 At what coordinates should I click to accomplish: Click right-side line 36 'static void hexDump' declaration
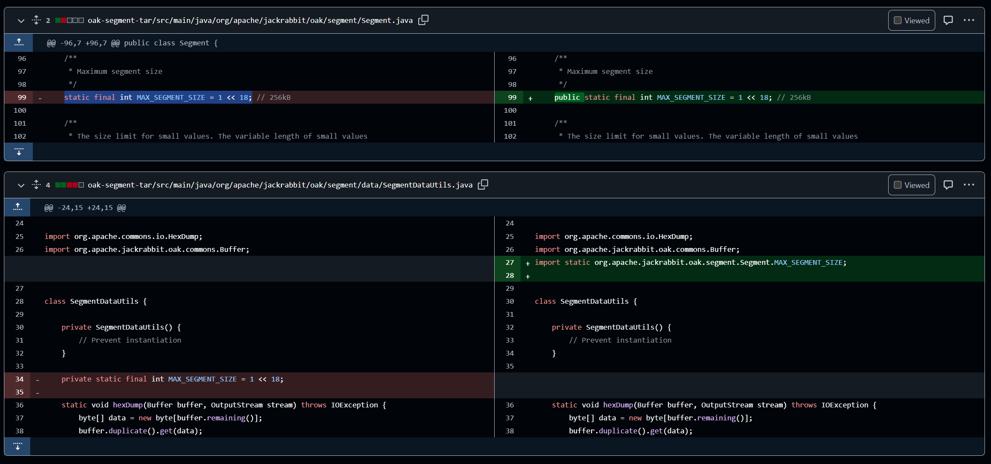(x=714, y=405)
